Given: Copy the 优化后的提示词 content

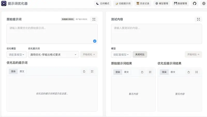Looking at the screenshot, I should coord(84,71).
